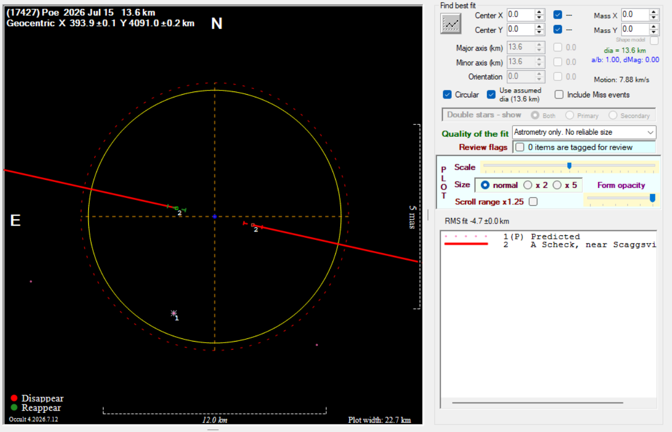Select the 1(P) Predicted list row
Image resolution: width=672 pixels, height=432 pixels.
point(549,237)
